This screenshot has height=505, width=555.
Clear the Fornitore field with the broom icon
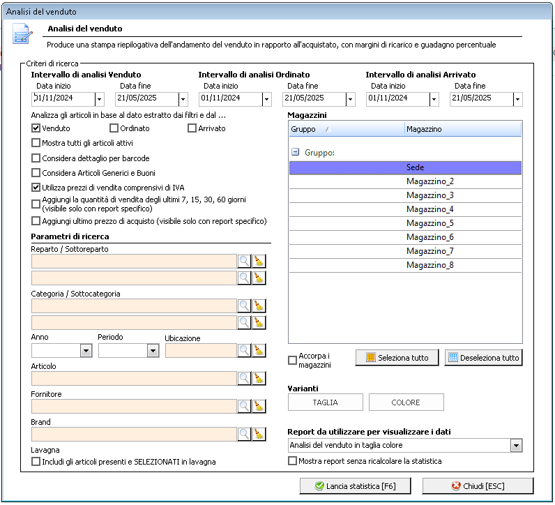pos(259,407)
